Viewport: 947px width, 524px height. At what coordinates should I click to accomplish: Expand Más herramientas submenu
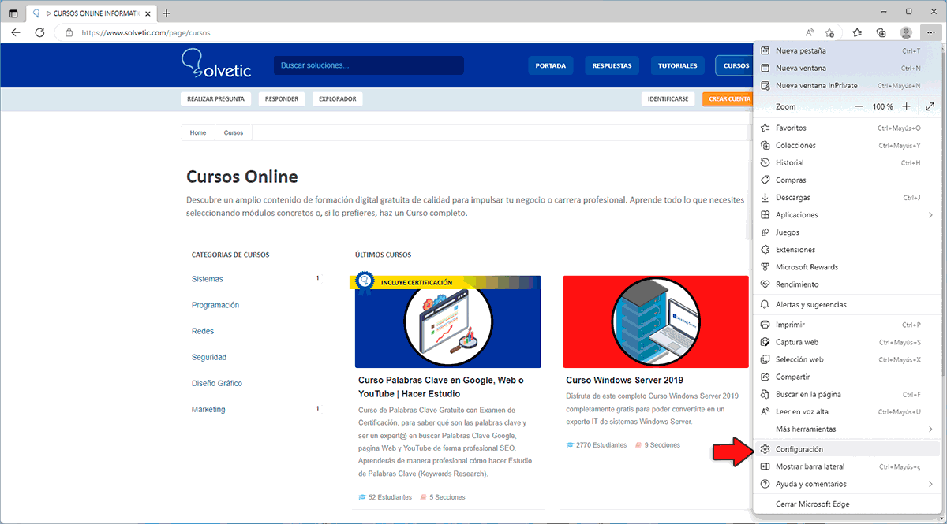coord(847,429)
